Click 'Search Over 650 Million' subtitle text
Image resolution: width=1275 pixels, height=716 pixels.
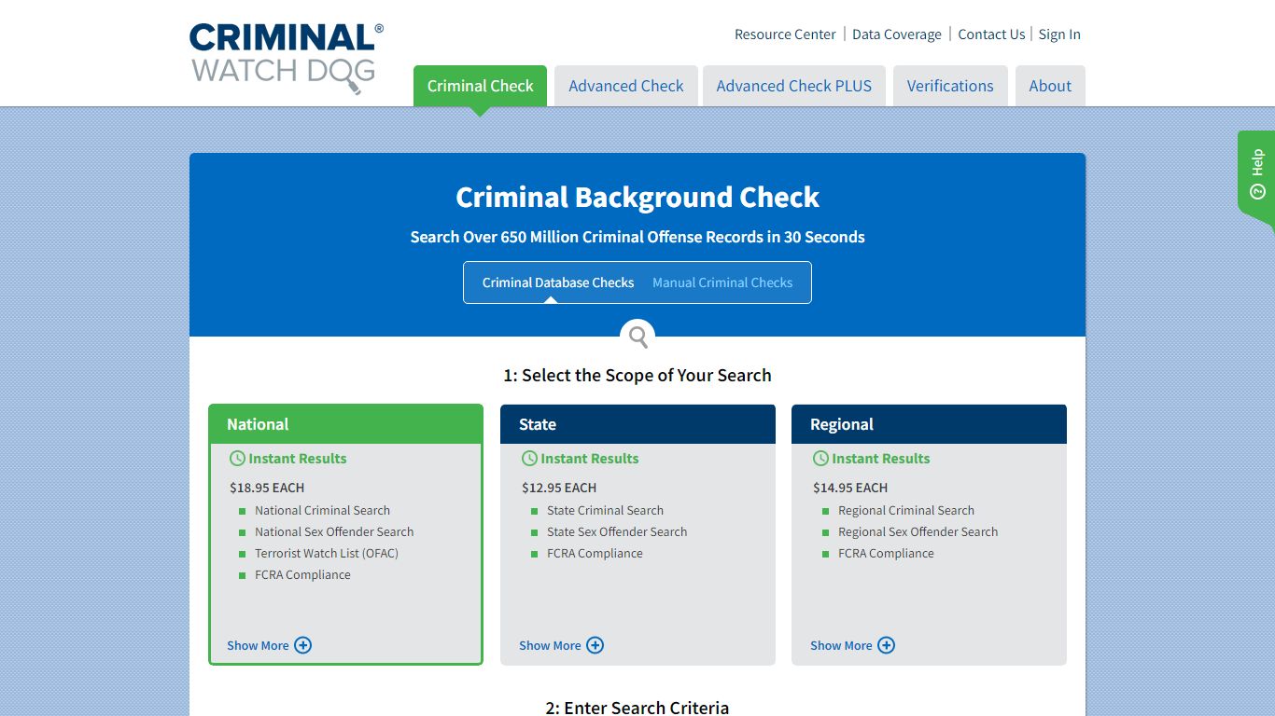[637, 237]
